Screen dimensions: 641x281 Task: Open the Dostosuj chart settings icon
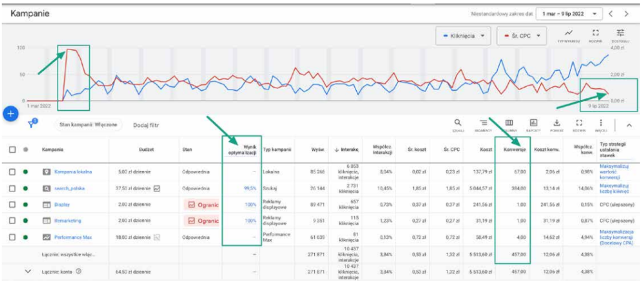click(620, 34)
